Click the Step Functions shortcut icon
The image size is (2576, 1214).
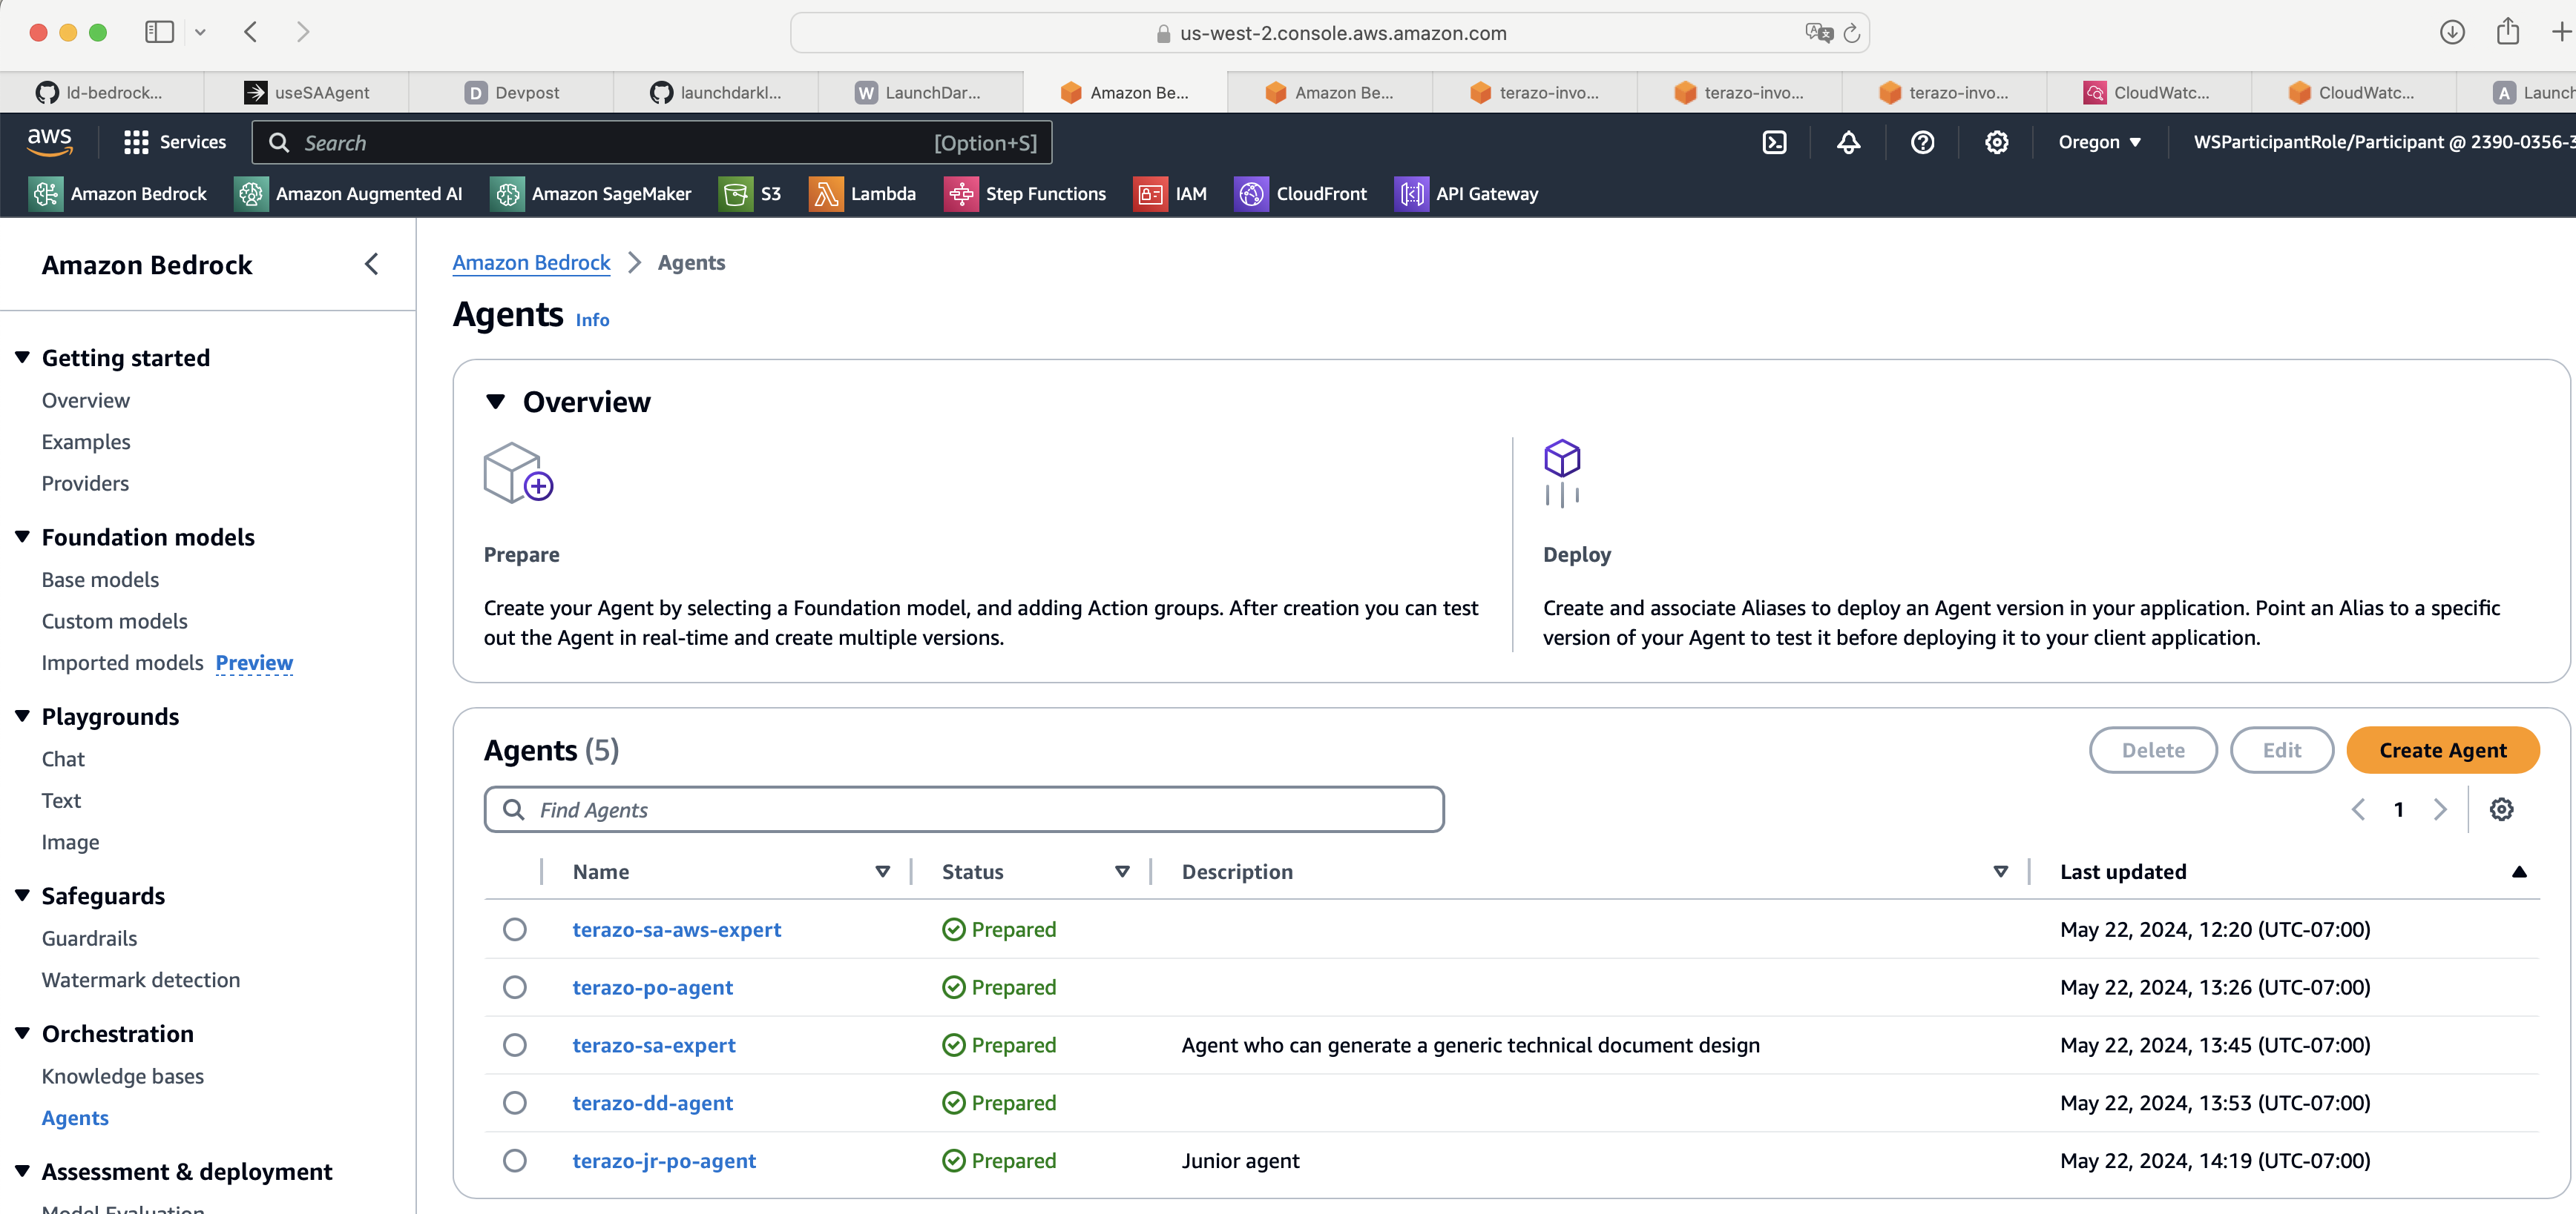coord(961,194)
